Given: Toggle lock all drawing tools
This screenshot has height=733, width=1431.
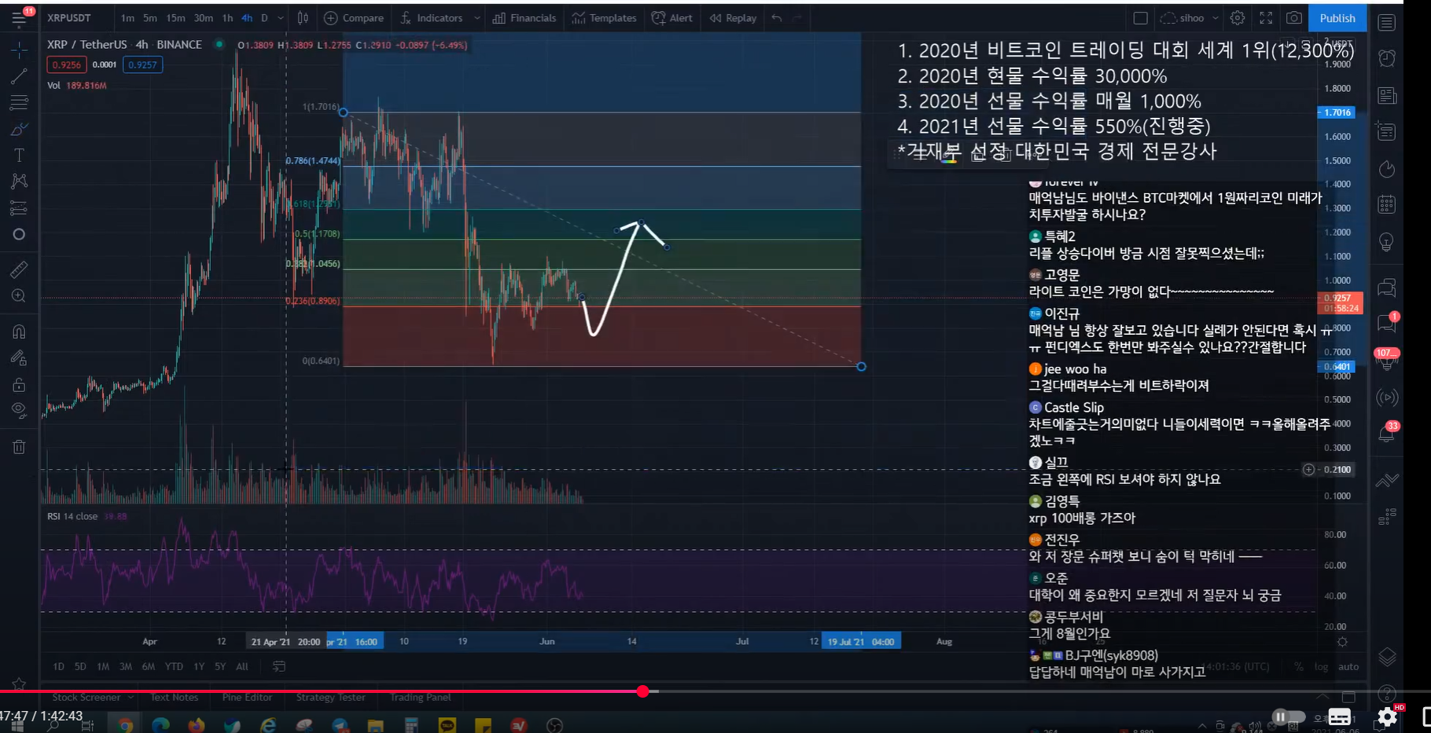Looking at the screenshot, I should pyautogui.click(x=19, y=385).
